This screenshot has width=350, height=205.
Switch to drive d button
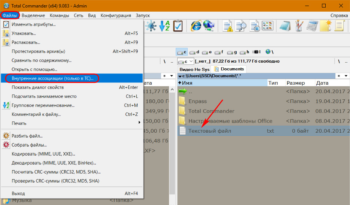pyautogui.click(x=194, y=52)
